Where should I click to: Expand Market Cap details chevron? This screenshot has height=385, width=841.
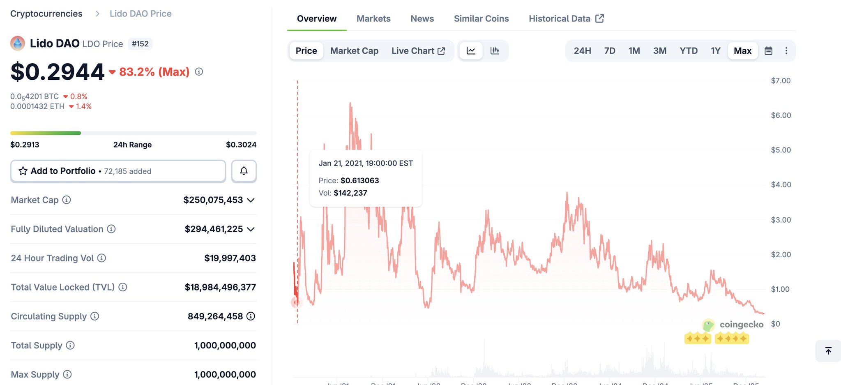point(251,200)
